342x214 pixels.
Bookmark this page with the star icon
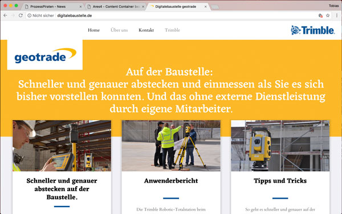(x=328, y=15)
